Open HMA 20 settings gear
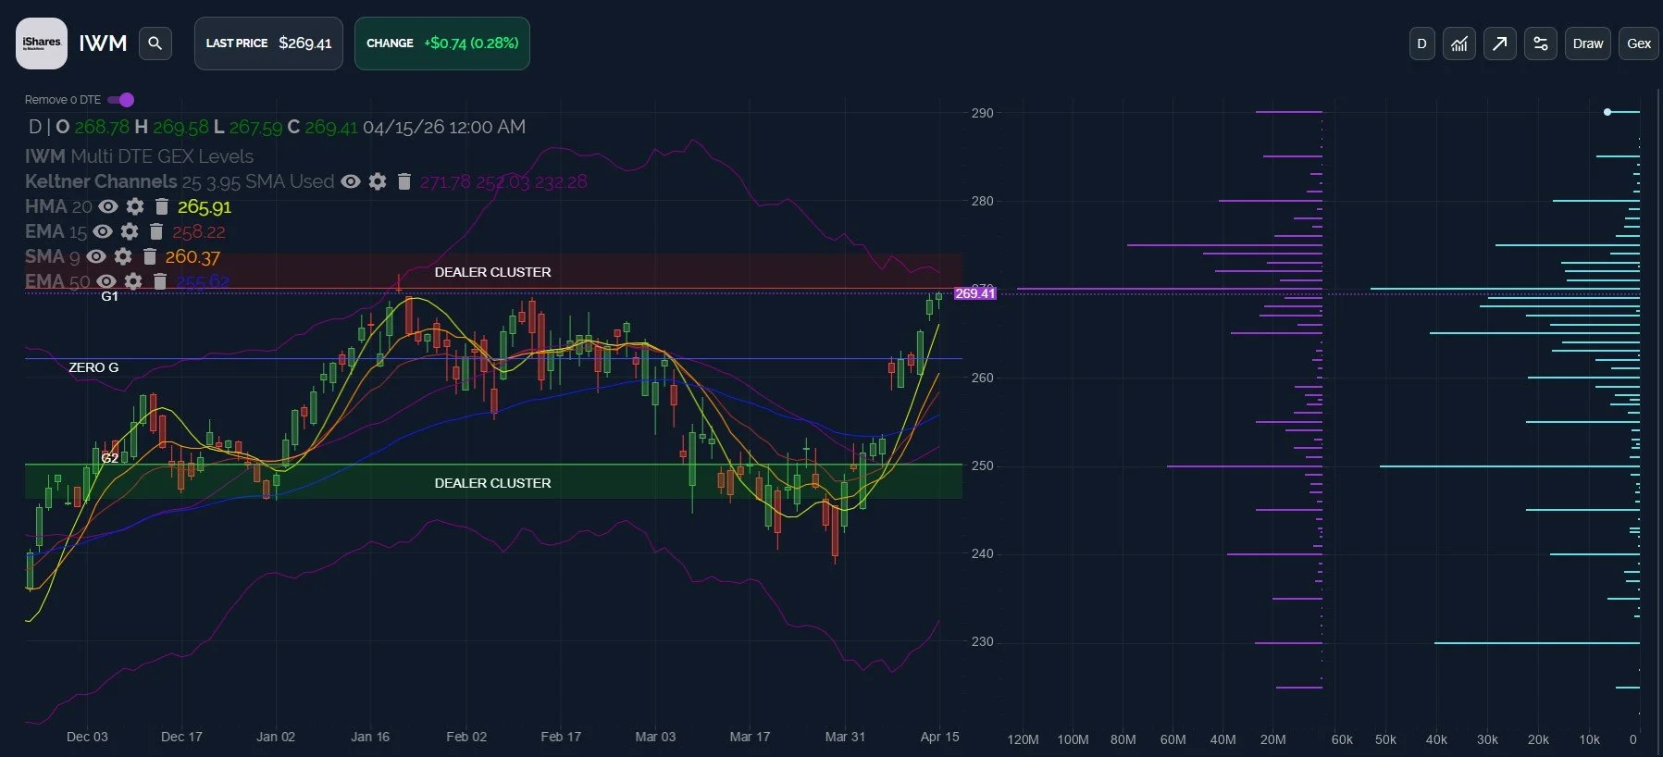Screen dimensions: 1663x757 (x=135, y=206)
